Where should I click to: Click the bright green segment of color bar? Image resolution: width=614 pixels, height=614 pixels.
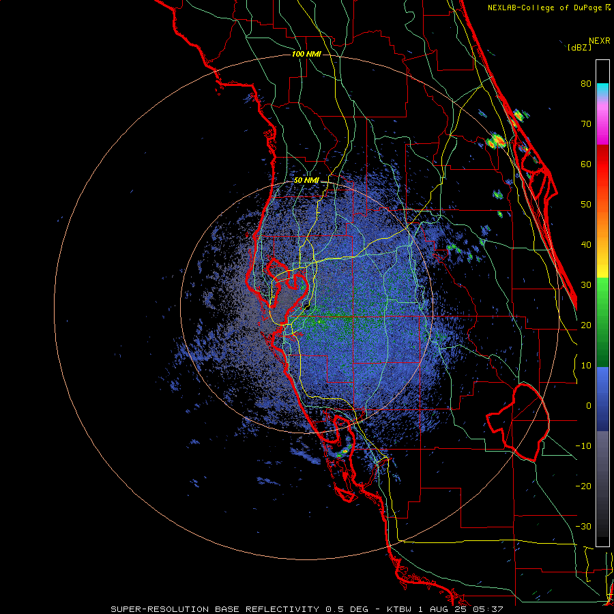602,292
